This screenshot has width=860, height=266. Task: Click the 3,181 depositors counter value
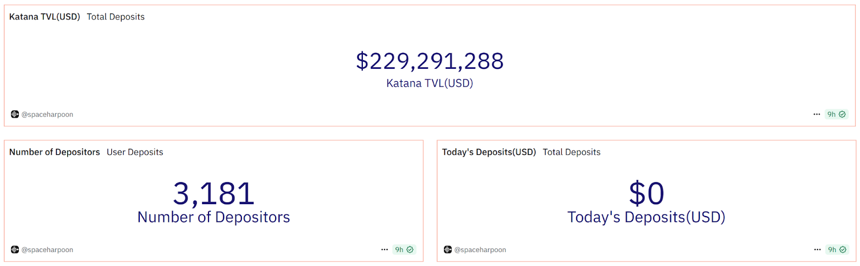tap(213, 193)
